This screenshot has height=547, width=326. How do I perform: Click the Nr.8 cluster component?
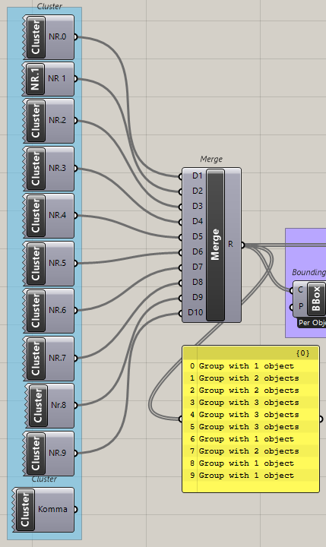[x=50, y=406]
